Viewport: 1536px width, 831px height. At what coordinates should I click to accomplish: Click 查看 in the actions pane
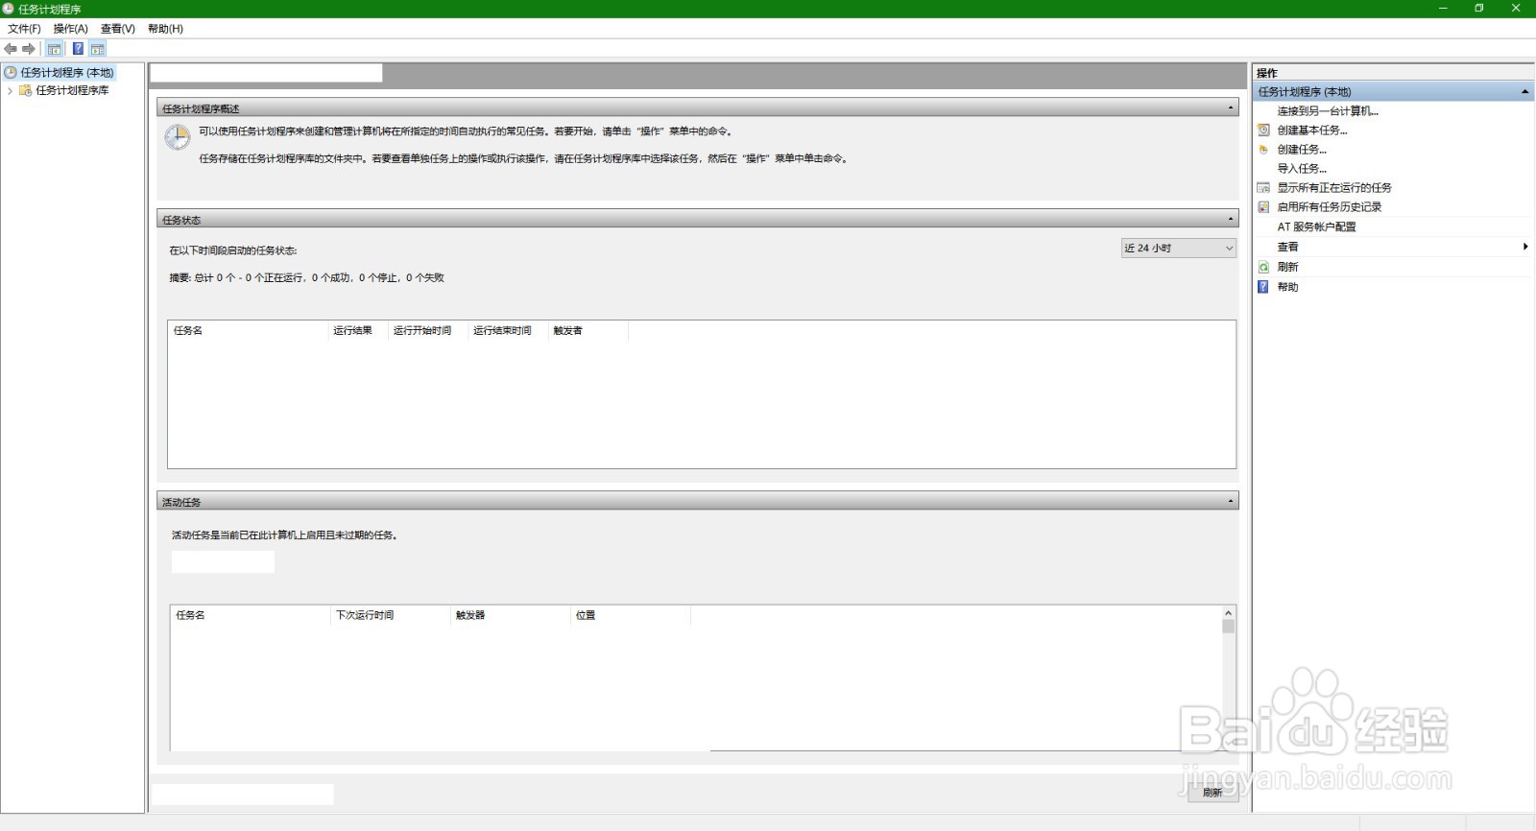[x=1287, y=247]
